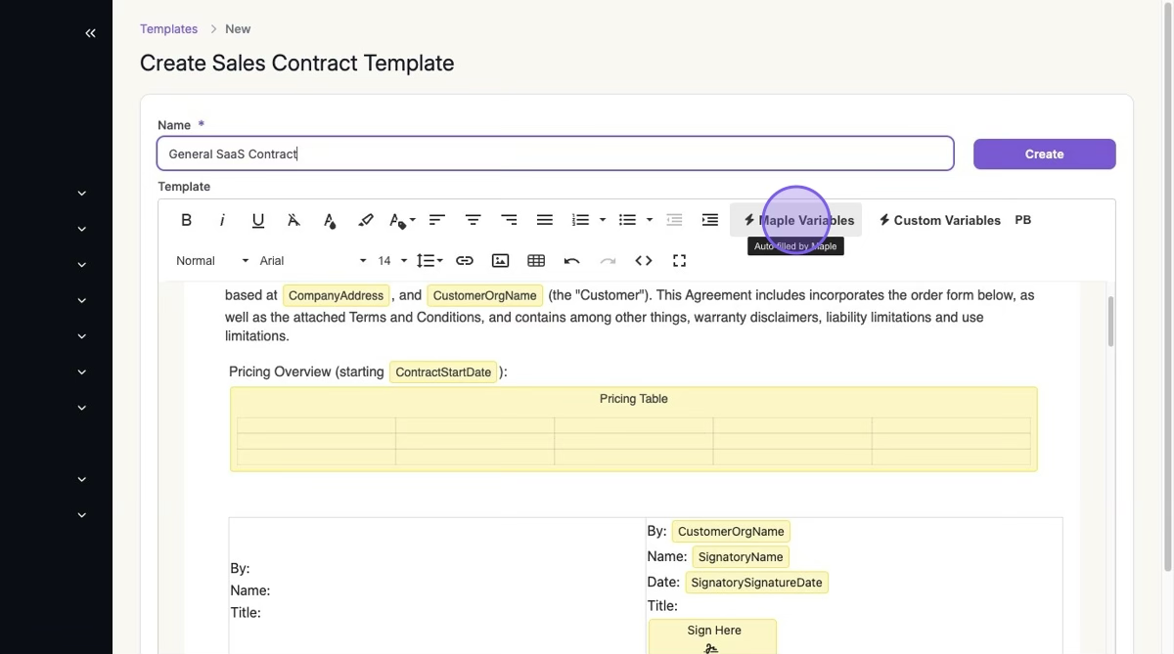Insert an image via image icon
The height and width of the screenshot is (654, 1174).
click(500, 261)
